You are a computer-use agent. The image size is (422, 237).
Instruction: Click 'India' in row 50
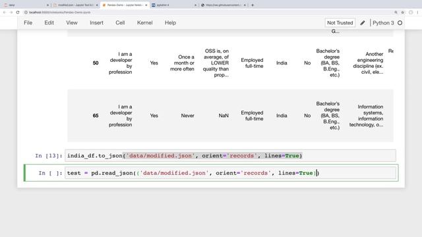tap(282, 63)
